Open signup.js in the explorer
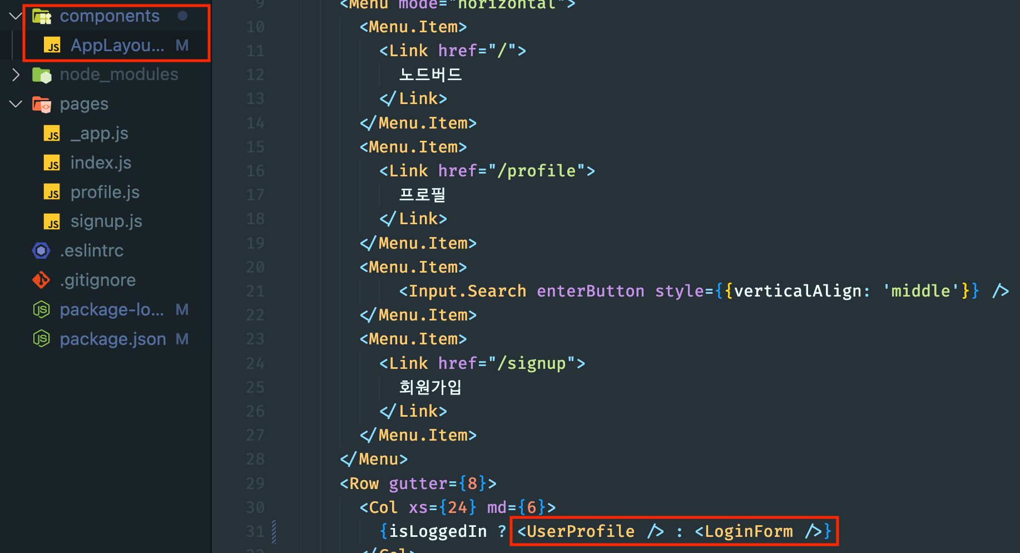The width and height of the screenshot is (1020, 553). point(106,222)
